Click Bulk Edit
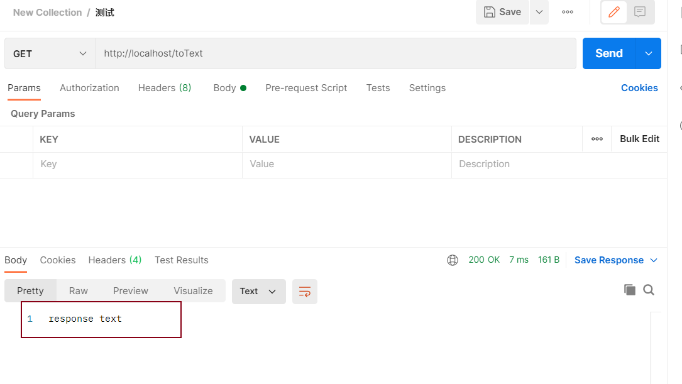This screenshot has height=384, width=682. coord(639,139)
